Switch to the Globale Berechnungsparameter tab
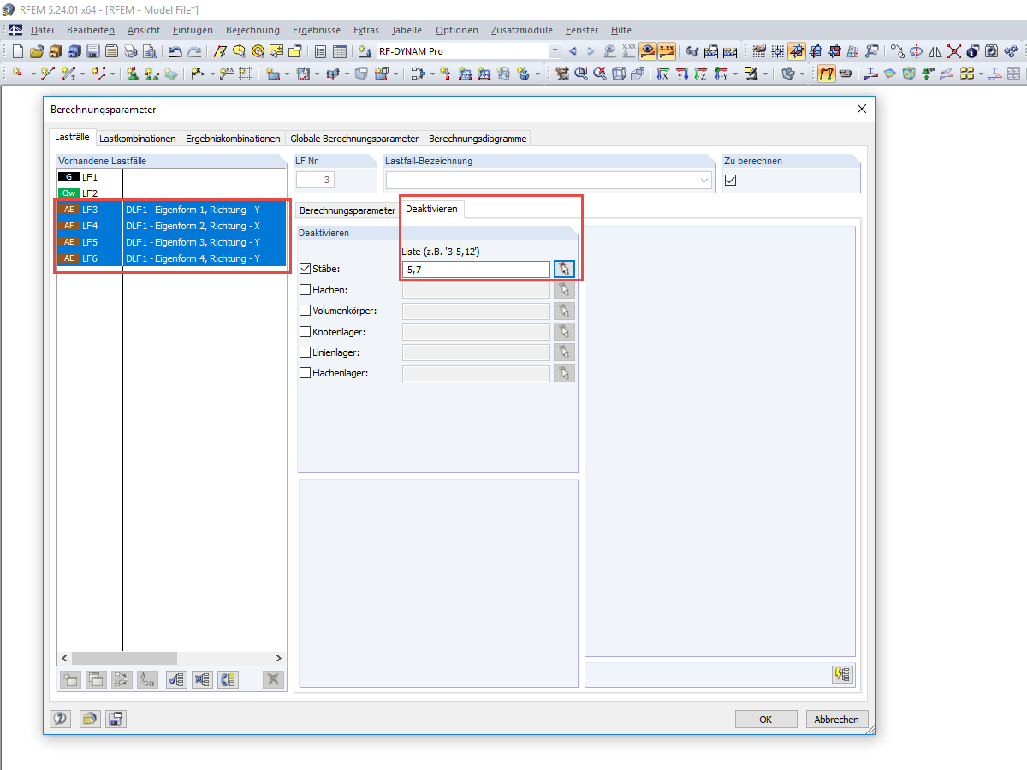 (354, 139)
